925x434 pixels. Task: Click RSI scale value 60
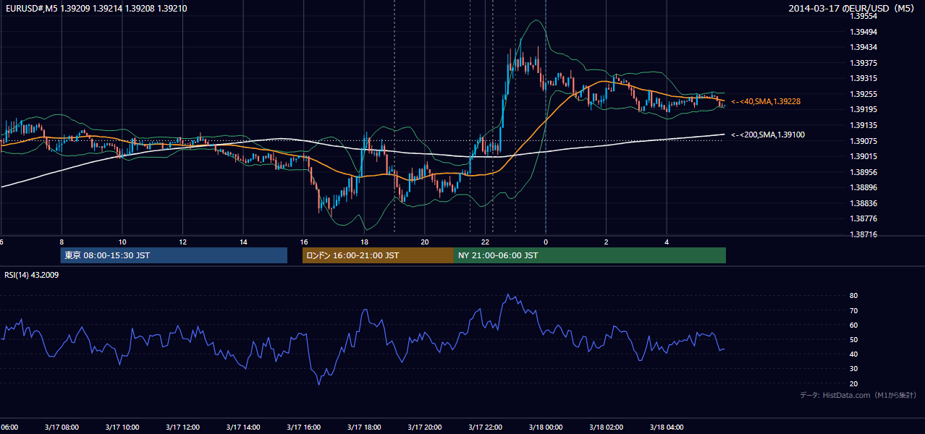(854, 325)
